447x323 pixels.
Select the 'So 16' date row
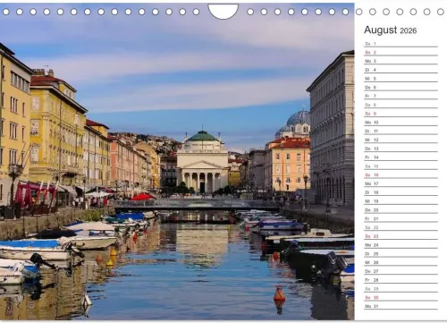pyautogui.click(x=401, y=174)
